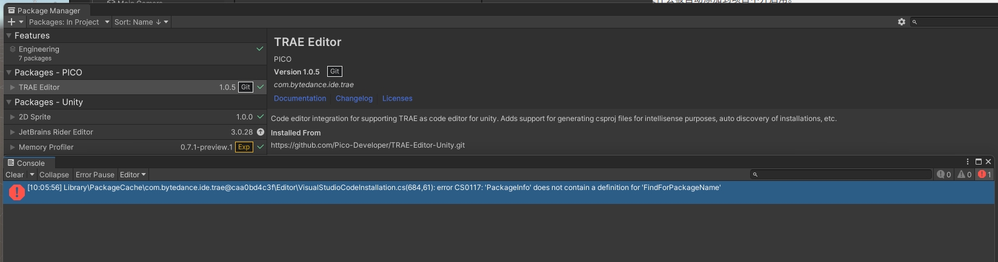The width and height of the screenshot is (998, 262).
Task: Click the installed checkmark beside 2D Sprite
Action: pyautogui.click(x=261, y=117)
